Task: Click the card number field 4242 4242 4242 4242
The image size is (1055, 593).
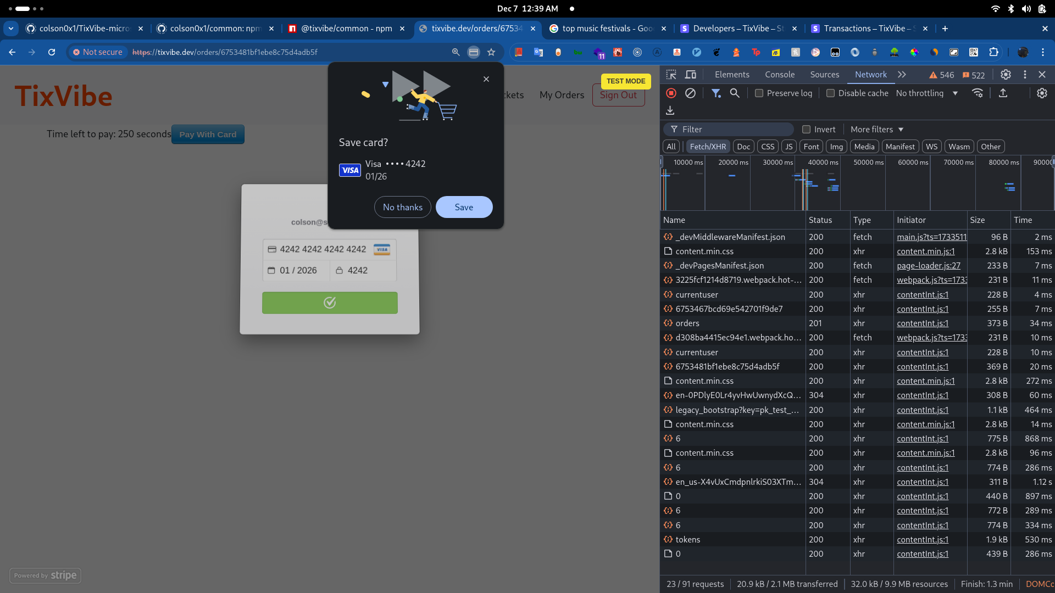Action: [329, 249]
